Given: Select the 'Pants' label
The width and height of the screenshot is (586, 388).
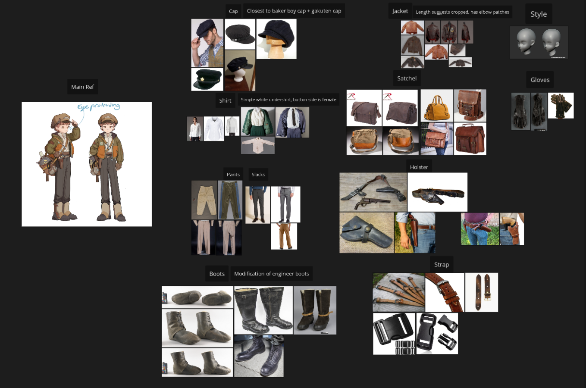Looking at the screenshot, I should [233, 175].
